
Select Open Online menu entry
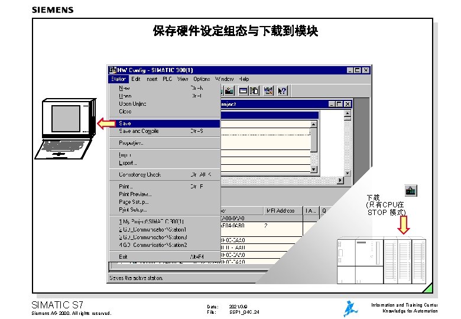pos(165,104)
